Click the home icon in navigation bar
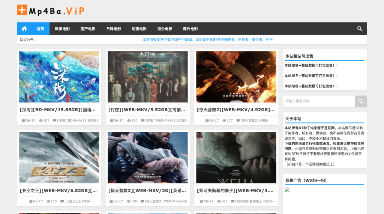Viewport: 384px width, 214px height. point(24,29)
